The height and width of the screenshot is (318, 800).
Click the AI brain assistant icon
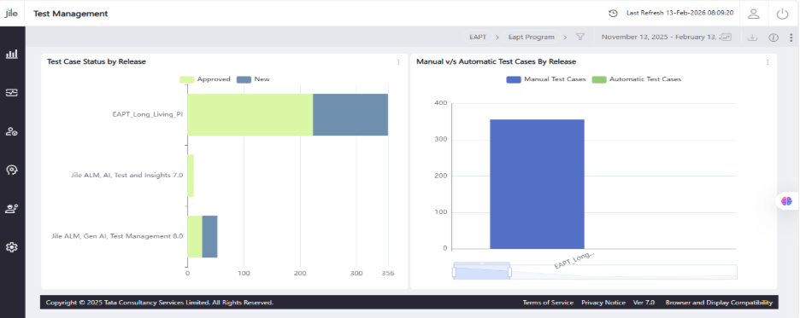[786, 201]
